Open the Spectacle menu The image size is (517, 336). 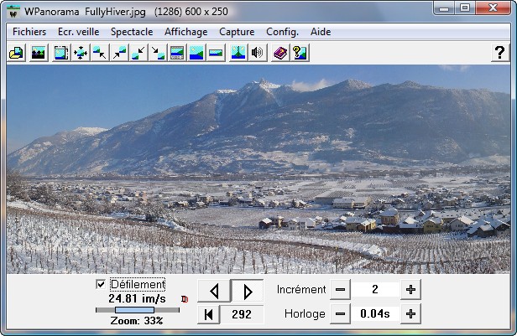coord(132,32)
